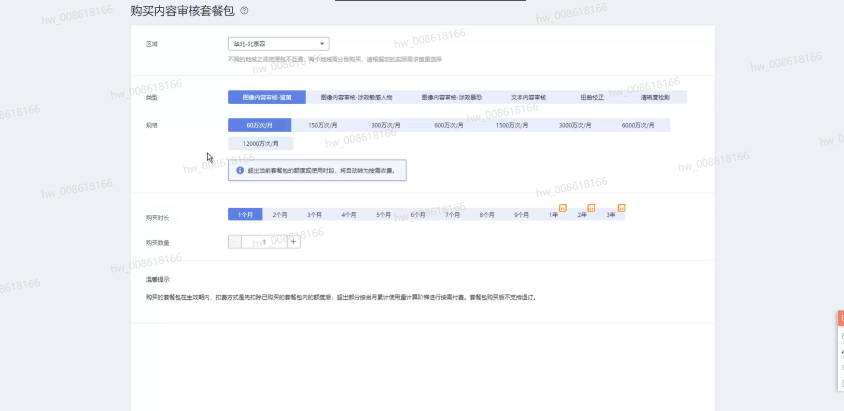Set purchase duration to 7个月
Screen dimensions: 844x411
click(x=452, y=214)
